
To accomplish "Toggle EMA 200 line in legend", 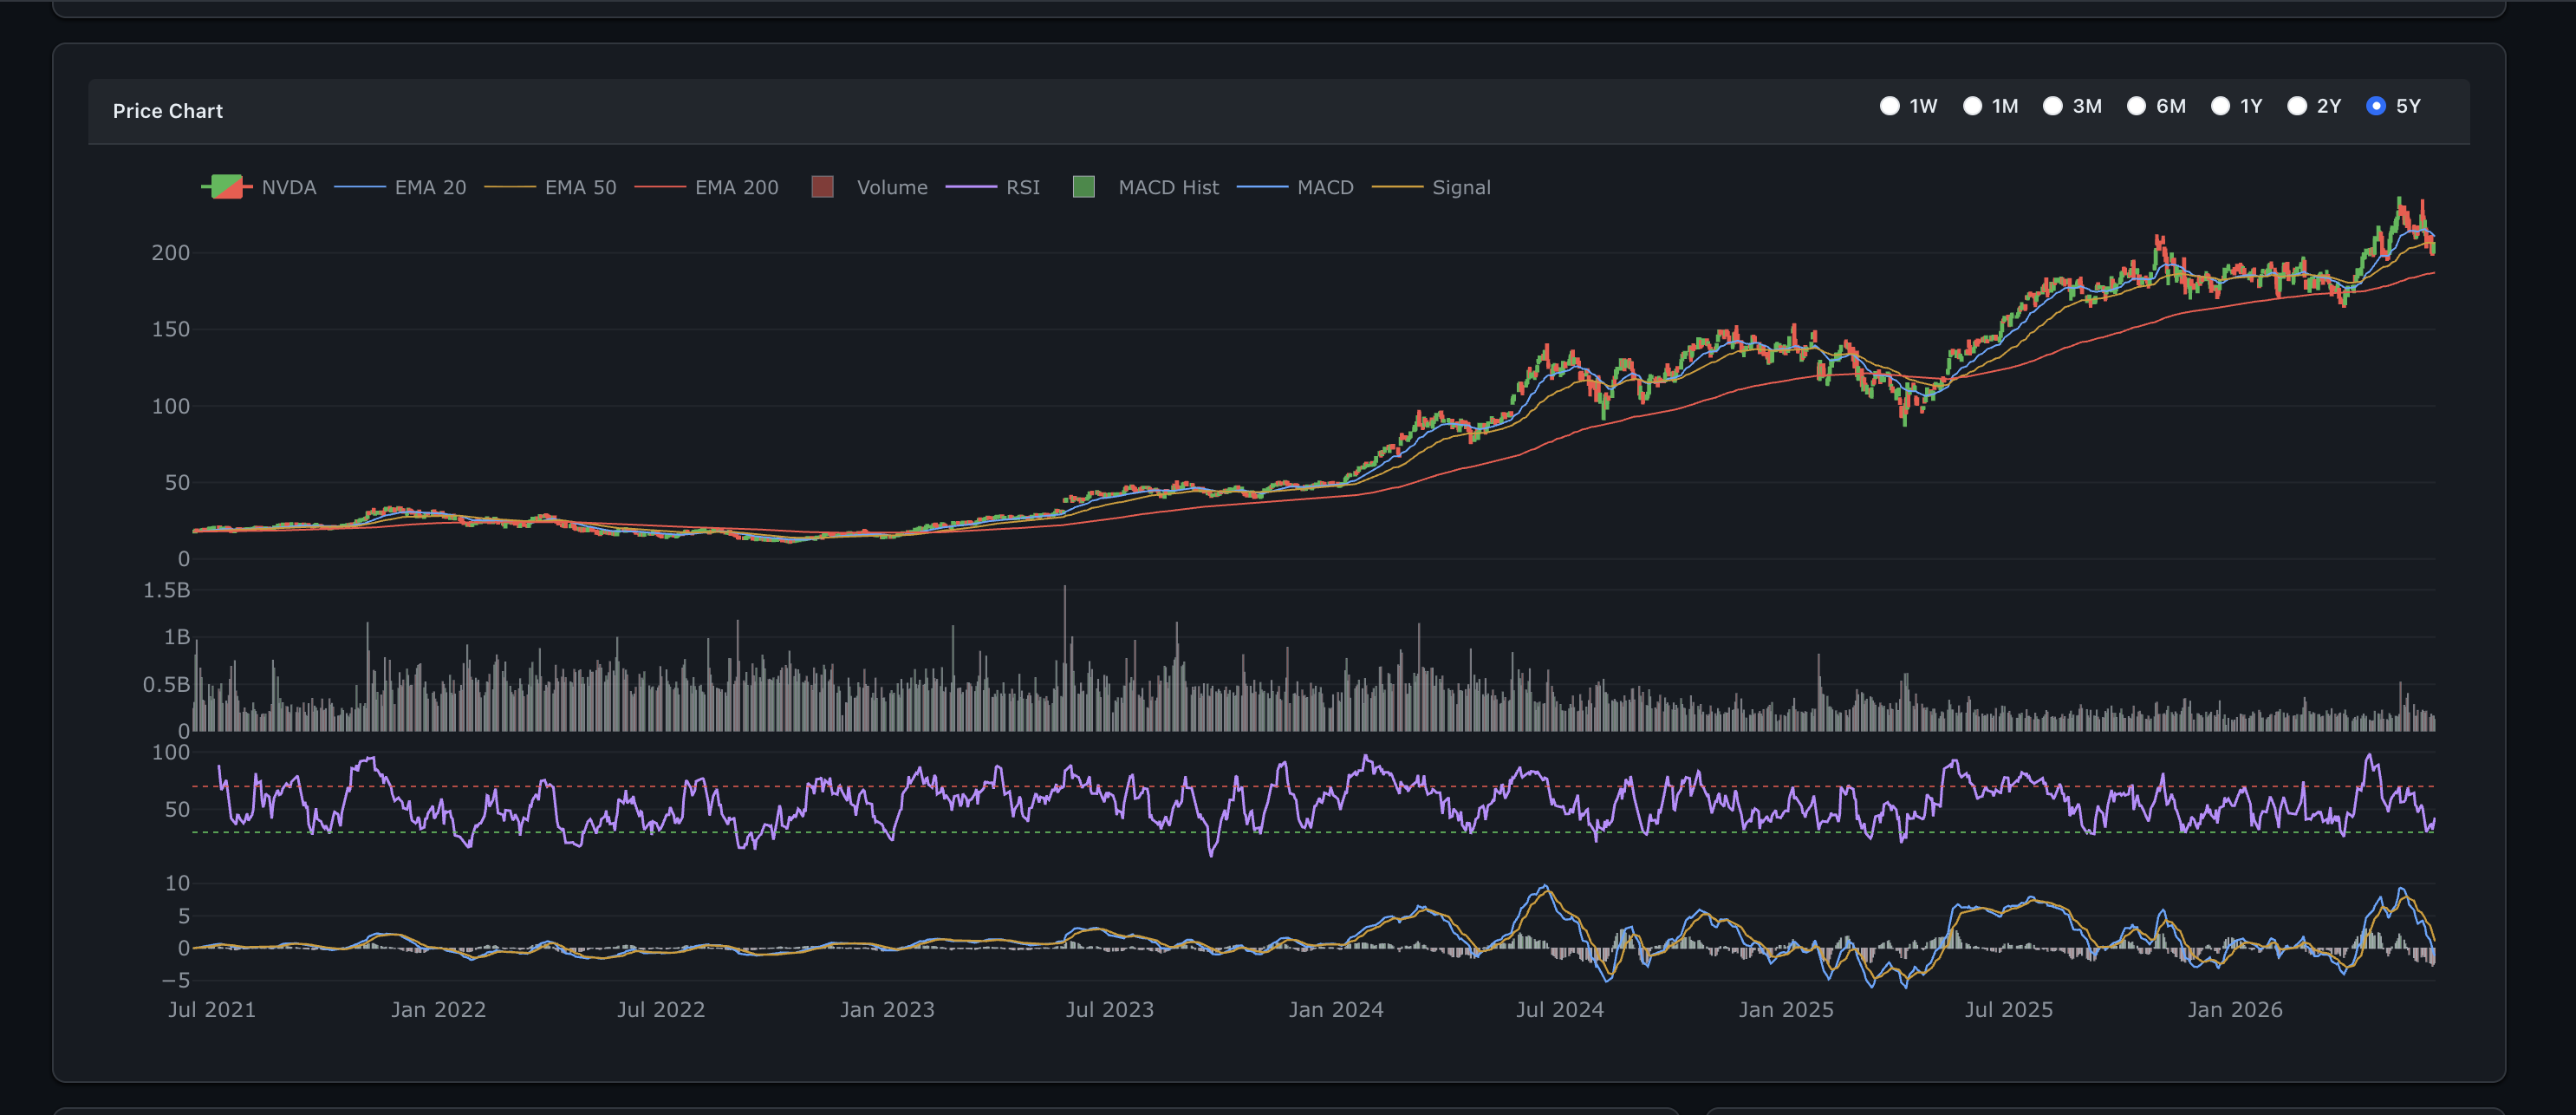I will [x=706, y=187].
